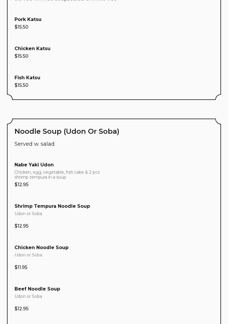
Task: Click the Pork Katsu menu item
Action: click(28, 19)
